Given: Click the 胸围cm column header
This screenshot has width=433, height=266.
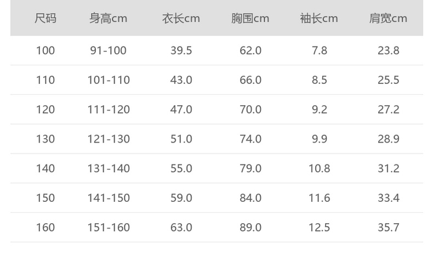Looking at the screenshot, I should pyautogui.click(x=250, y=18).
